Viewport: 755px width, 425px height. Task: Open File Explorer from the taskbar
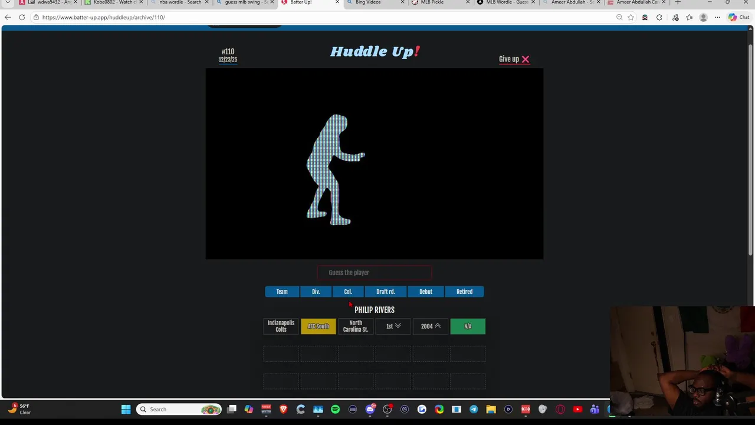(491, 409)
